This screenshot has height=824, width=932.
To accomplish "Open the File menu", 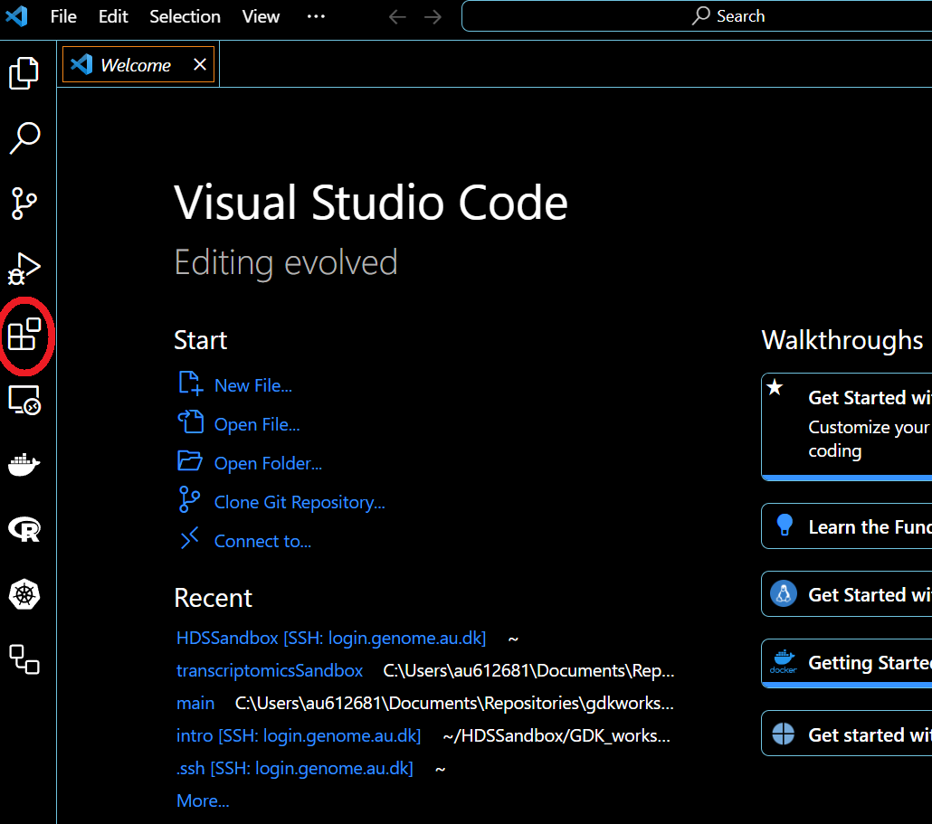I will click(63, 16).
